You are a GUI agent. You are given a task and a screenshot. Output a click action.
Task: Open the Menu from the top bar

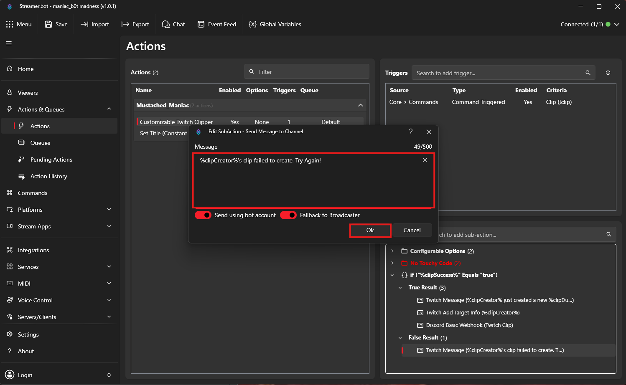pos(19,24)
